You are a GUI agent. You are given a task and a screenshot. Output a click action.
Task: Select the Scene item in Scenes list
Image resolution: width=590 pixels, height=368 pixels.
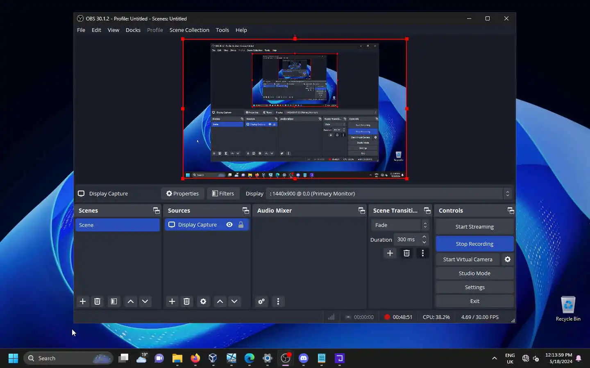(x=117, y=225)
